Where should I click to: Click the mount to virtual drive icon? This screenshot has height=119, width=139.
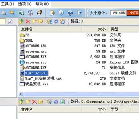click(30, 13)
